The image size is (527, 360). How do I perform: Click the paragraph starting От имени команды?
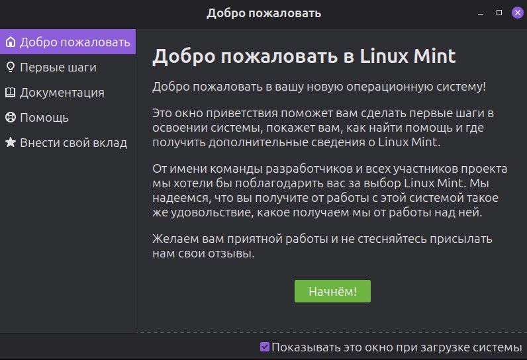pyautogui.click(x=330, y=191)
